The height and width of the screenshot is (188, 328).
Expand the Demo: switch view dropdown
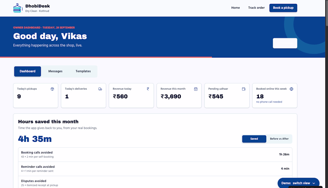(x=298, y=183)
